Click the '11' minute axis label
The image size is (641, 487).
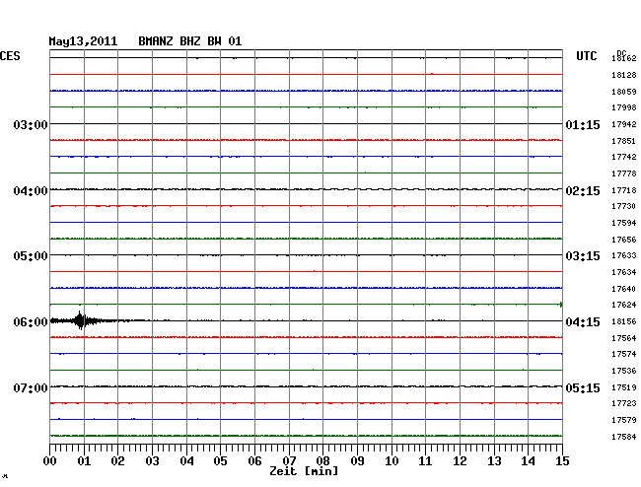[x=425, y=461]
